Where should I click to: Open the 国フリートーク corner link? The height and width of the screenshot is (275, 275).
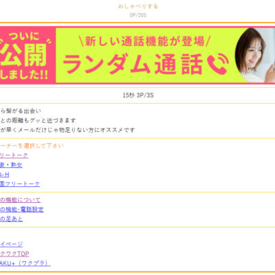(x=20, y=184)
